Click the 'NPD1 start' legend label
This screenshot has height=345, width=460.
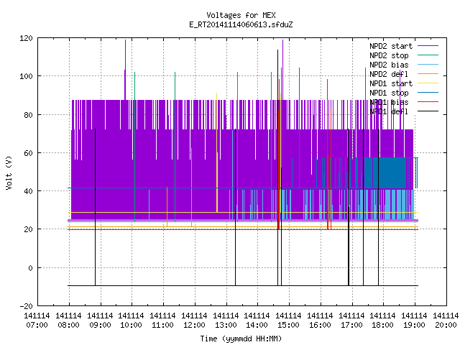[391, 83]
